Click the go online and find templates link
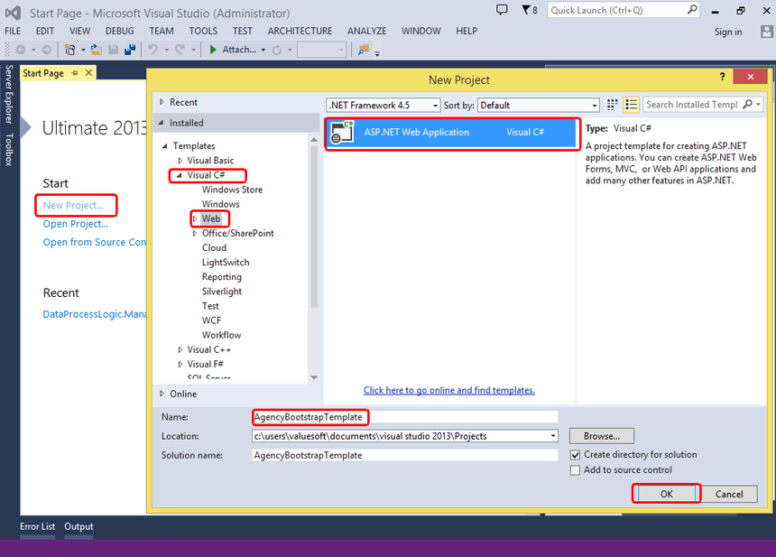 (448, 390)
